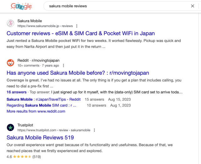201x164 pixels.
Task: Open three-dot menu for Trustpilot result
Action: pos(94,130)
